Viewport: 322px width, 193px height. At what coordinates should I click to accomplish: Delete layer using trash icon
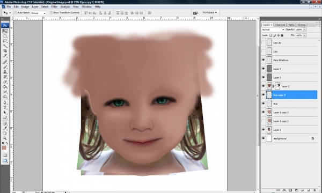(x=314, y=190)
